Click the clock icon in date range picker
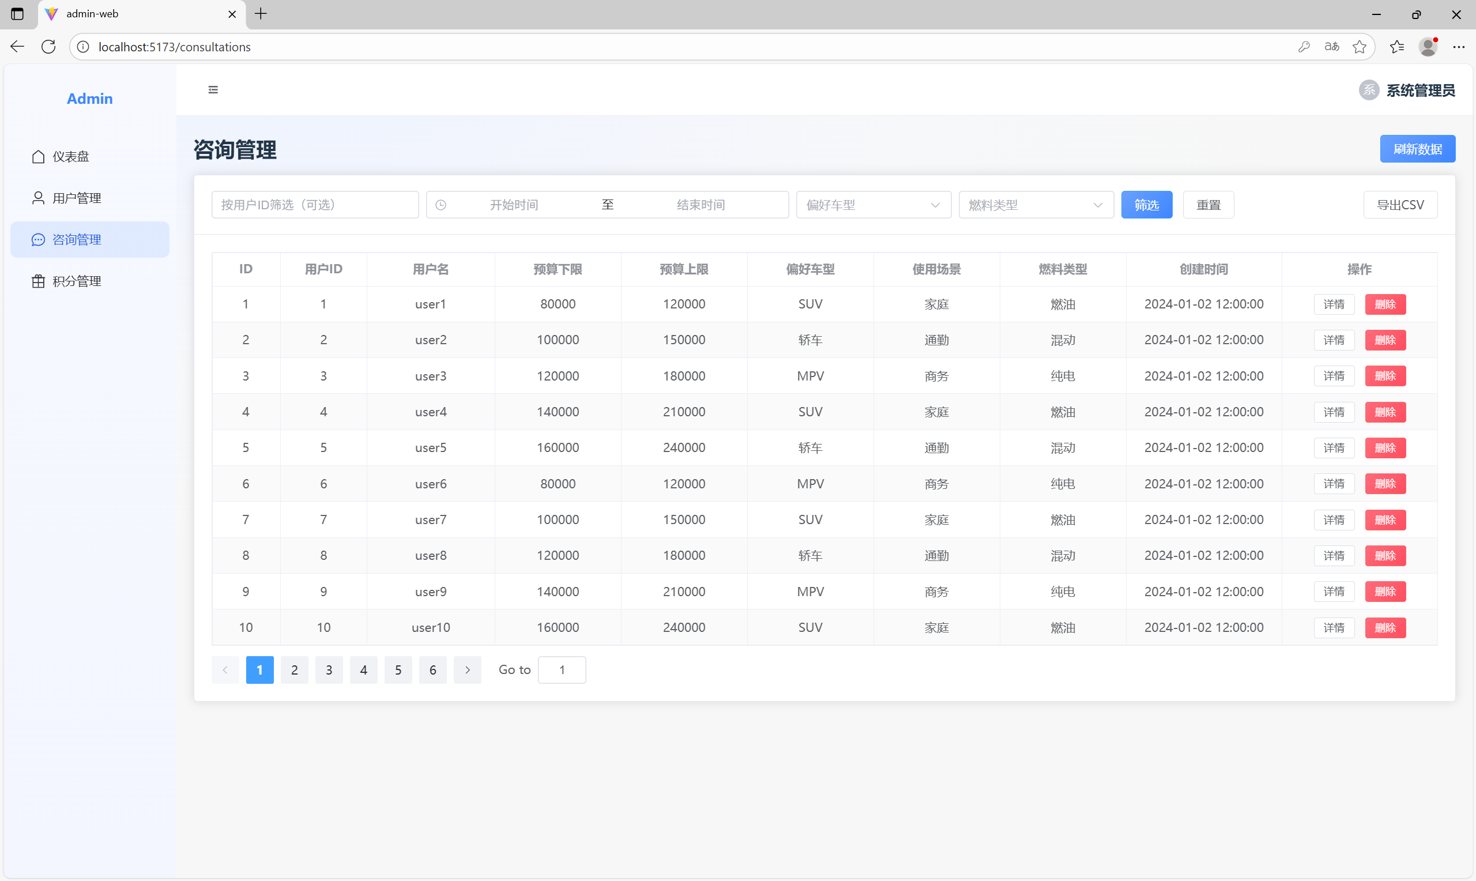This screenshot has height=881, width=1476. [441, 205]
